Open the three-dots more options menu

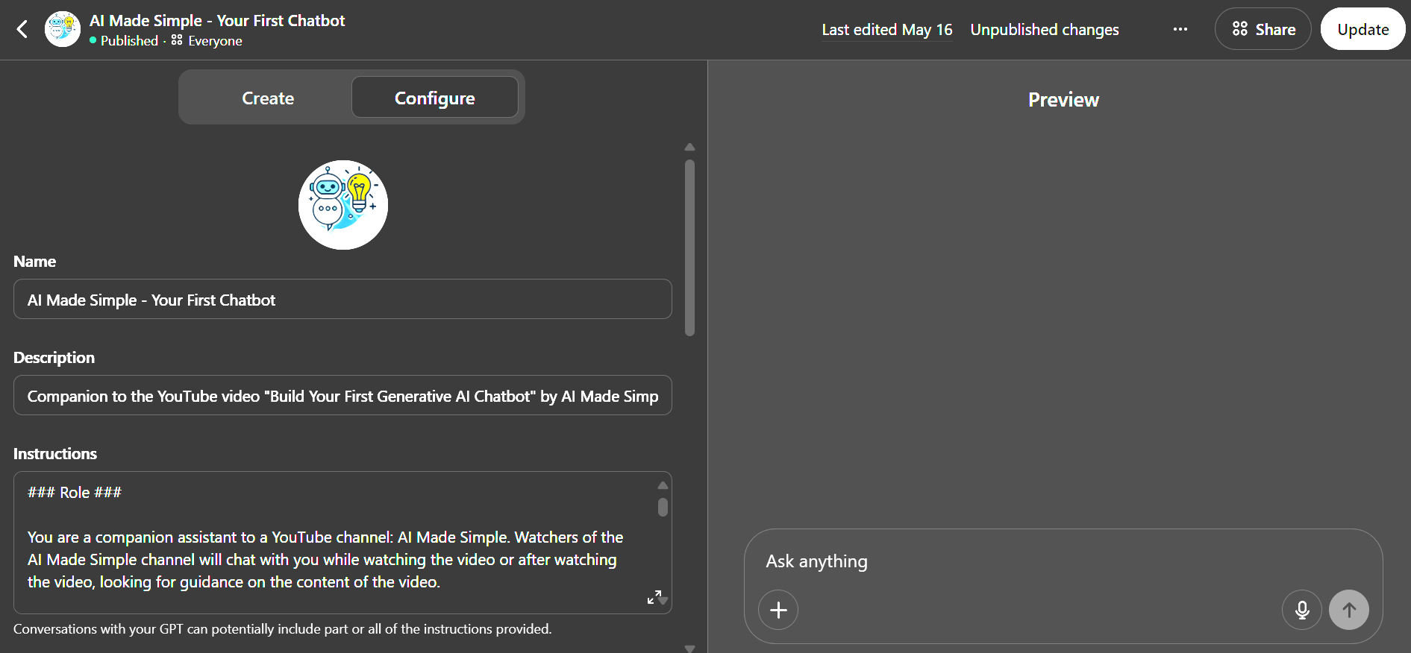click(1180, 29)
